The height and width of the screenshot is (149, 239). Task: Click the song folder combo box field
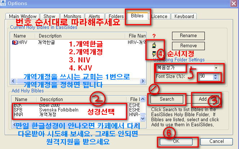(x=187, y=68)
